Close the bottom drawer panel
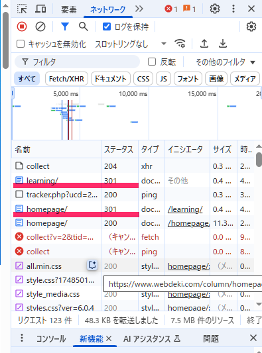The height and width of the screenshot is (353, 262). click(x=253, y=338)
